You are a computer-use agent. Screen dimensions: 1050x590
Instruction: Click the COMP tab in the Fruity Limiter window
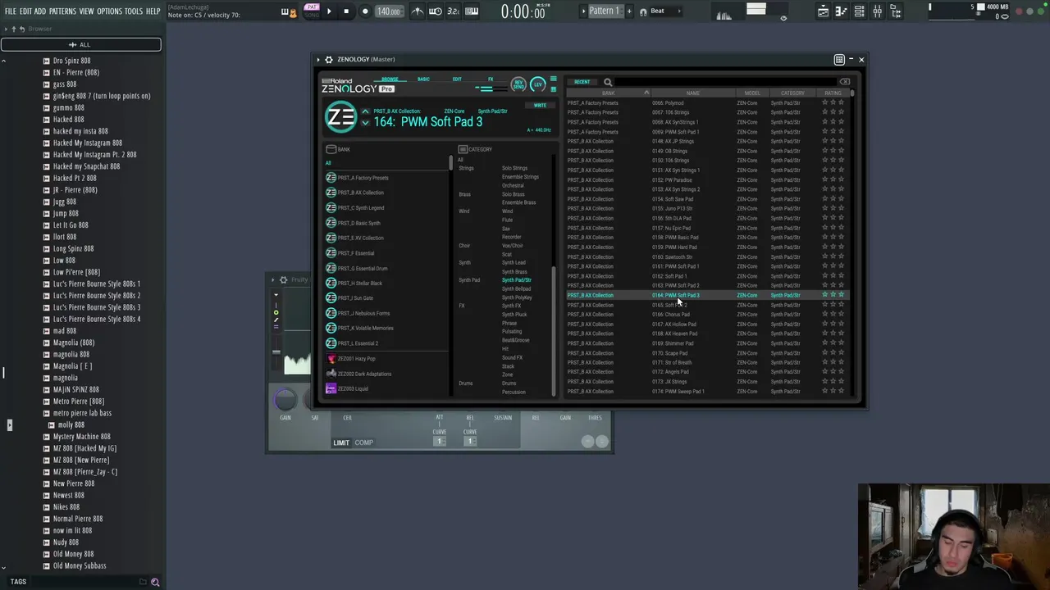click(x=363, y=442)
